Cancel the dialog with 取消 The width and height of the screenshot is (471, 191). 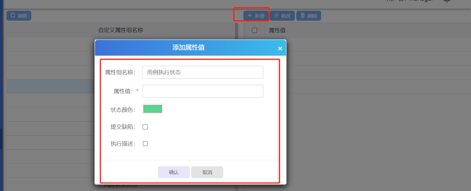[207, 172]
